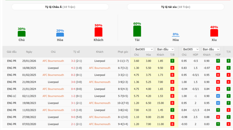
Task: Click the Giải đấu column header
Action: [11, 52]
